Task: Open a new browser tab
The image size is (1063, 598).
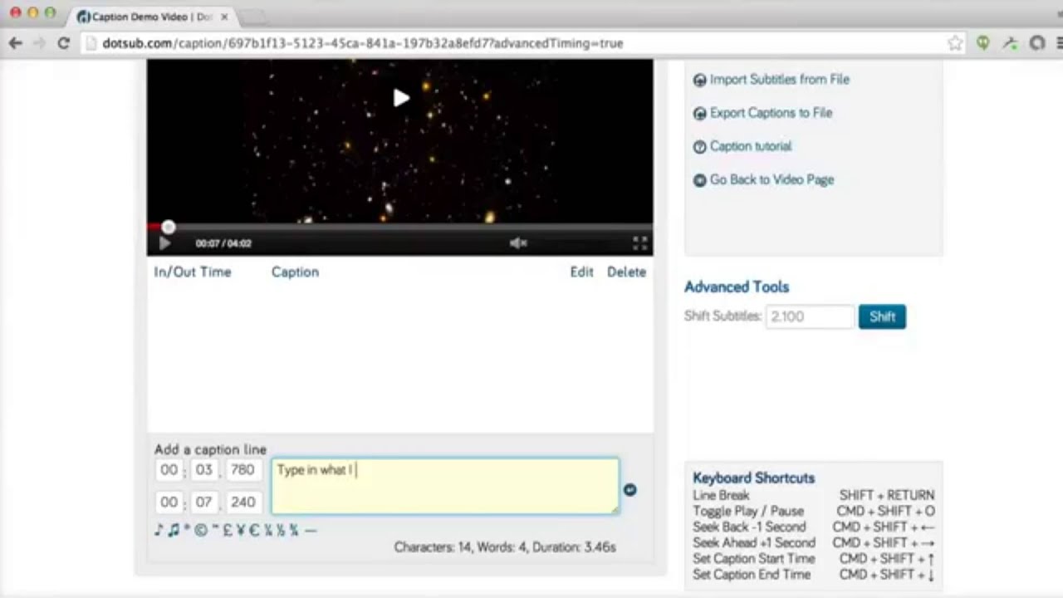Action: coord(253,17)
